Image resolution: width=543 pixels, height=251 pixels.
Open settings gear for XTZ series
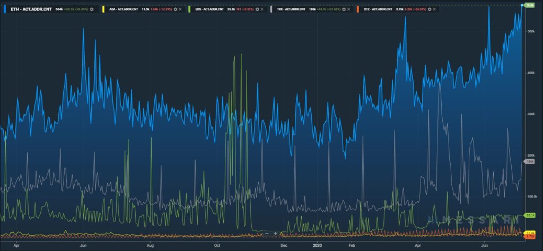(x=430, y=10)
